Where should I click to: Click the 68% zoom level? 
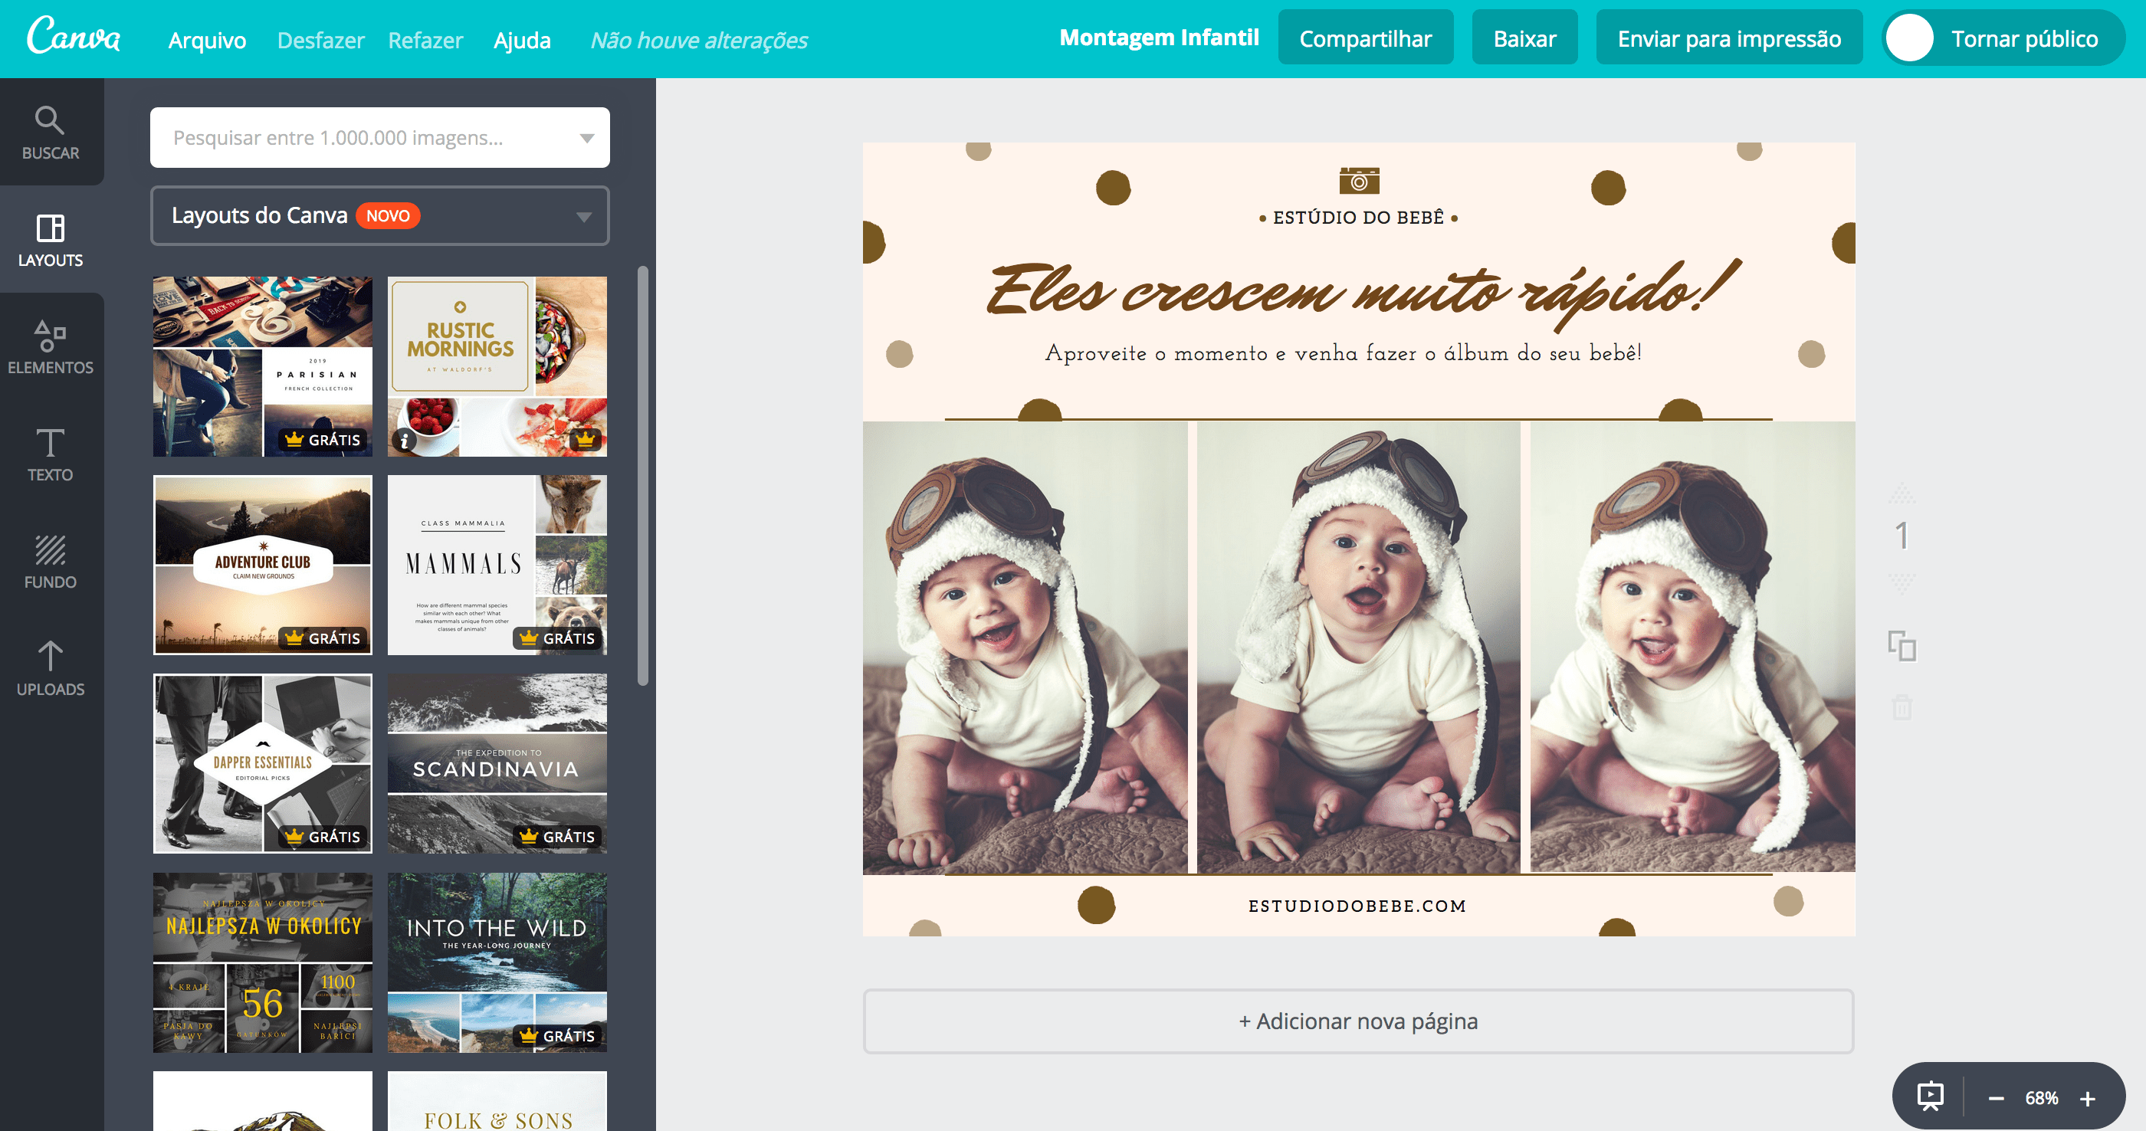(2042, 1099)
